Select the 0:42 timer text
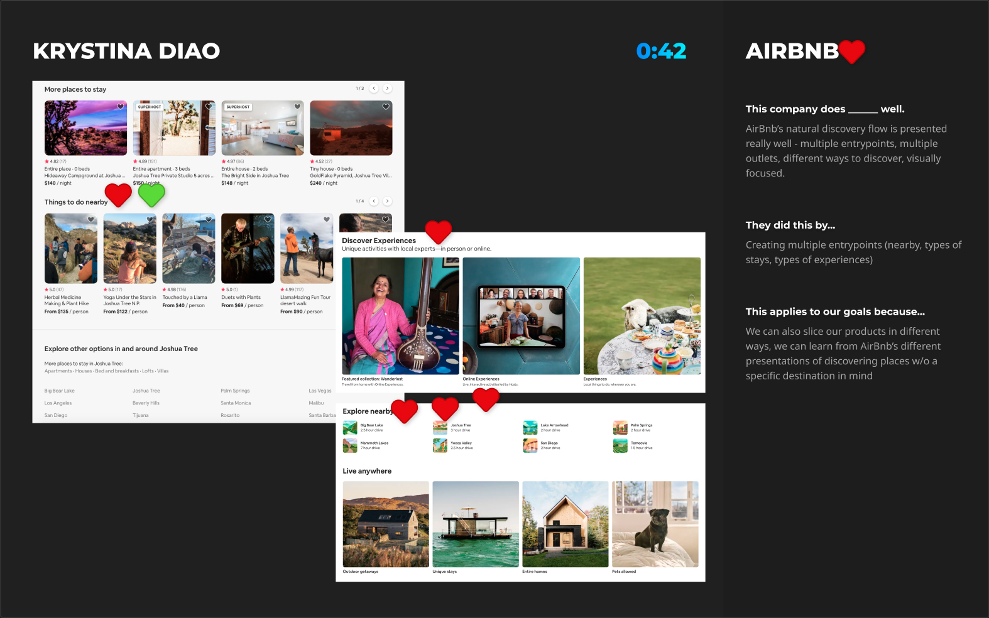Screen dimensions: 989x618 [x=661, y=51]
